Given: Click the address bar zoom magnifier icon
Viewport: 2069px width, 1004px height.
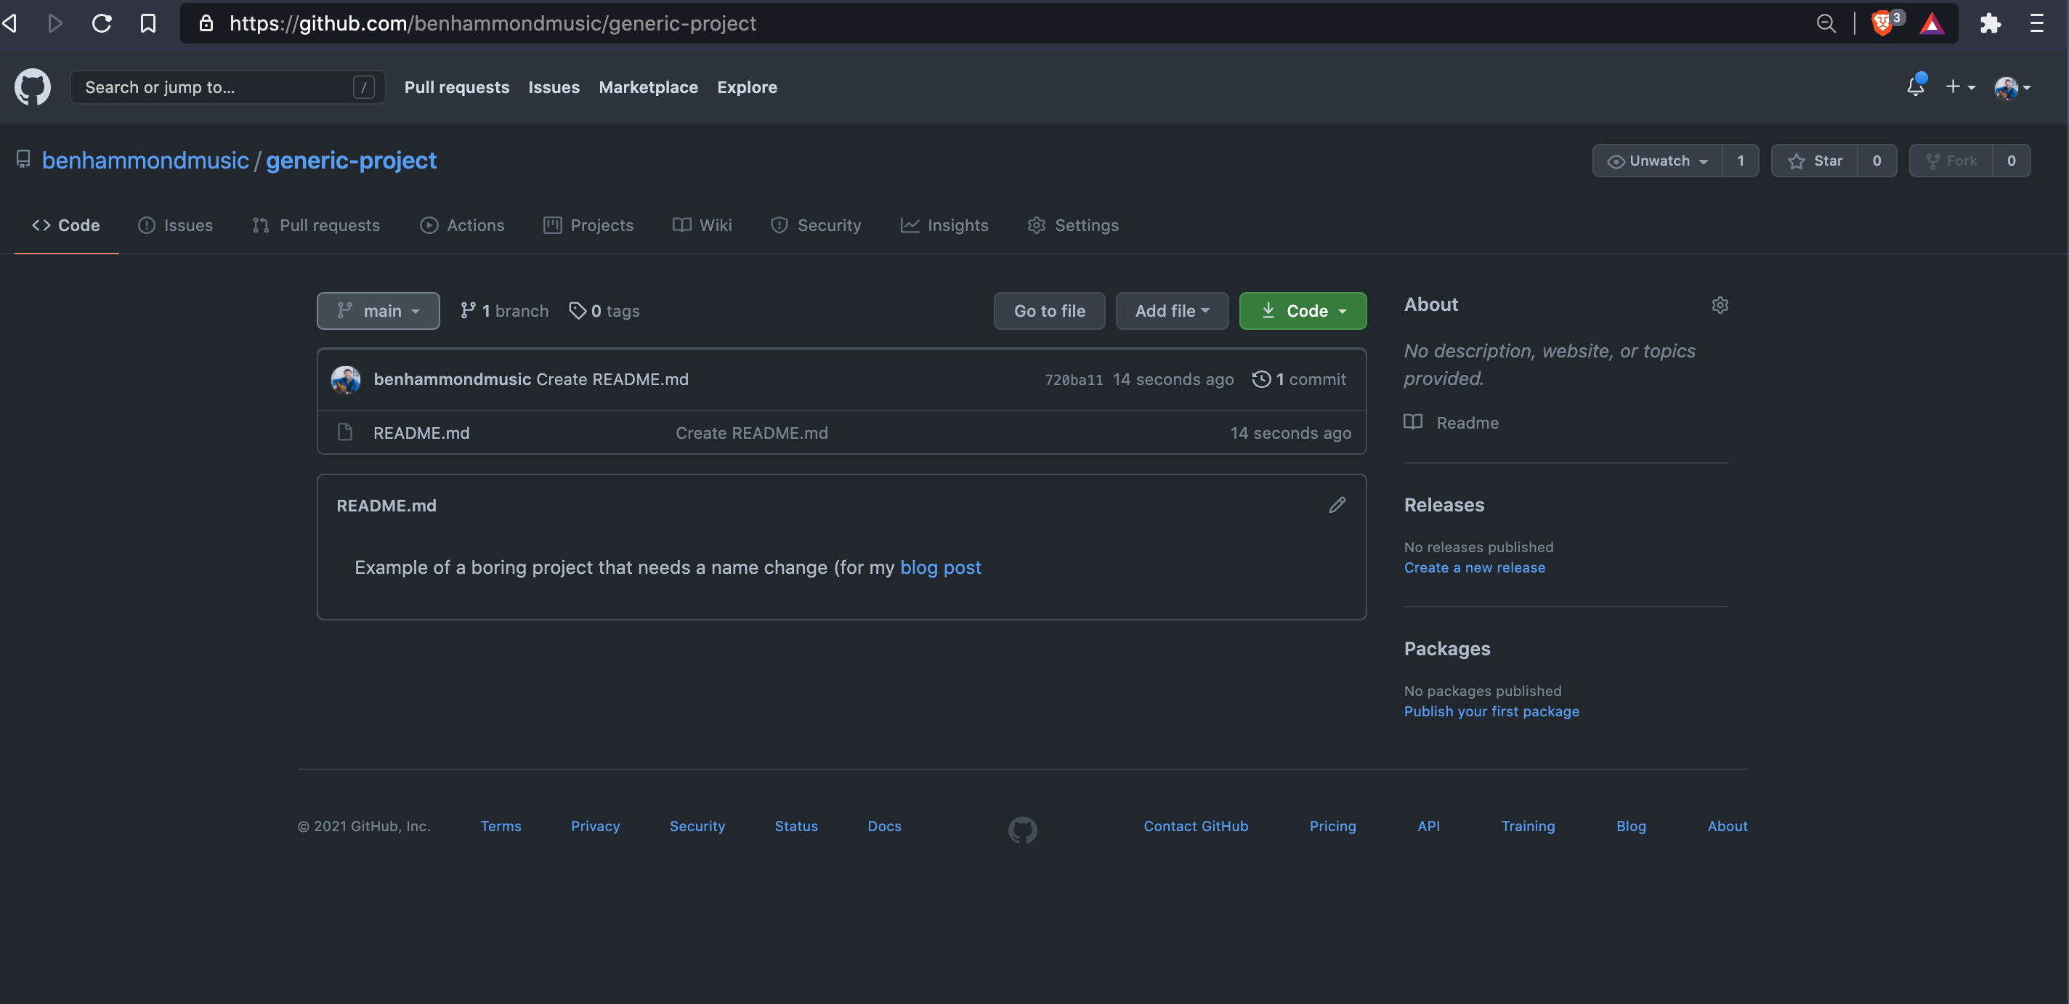Looking at the screenshot, I should tap(1826, 23).
